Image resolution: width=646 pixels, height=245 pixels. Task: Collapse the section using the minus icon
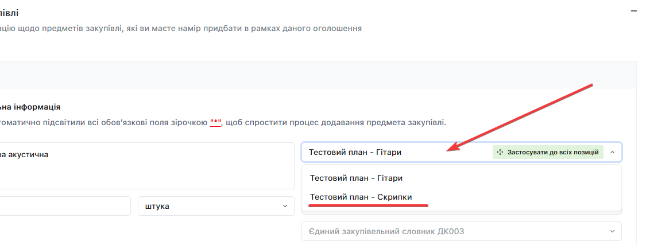click(634, 11)
